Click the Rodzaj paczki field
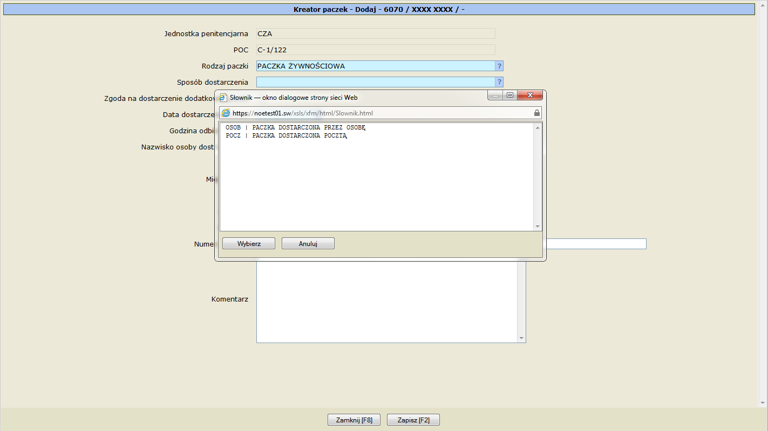The width and height of the screenshot is (768, 431). click(376, 66)
